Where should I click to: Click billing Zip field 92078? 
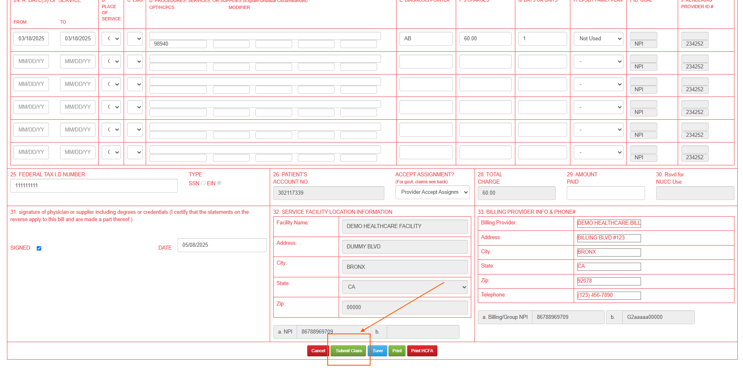(609, 281)
